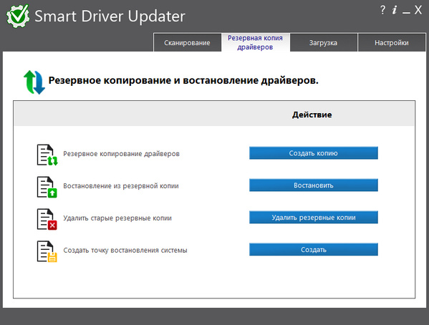This screenshot has height=325, width=429.
Task: Click the text Создать точку востановления системы
Action: point(125,251)
